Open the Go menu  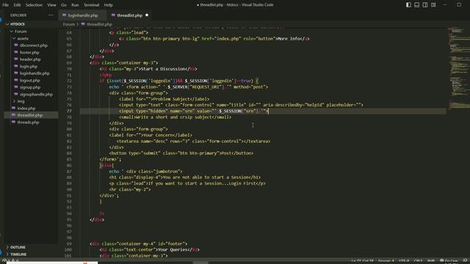click(x=64, y=5)
